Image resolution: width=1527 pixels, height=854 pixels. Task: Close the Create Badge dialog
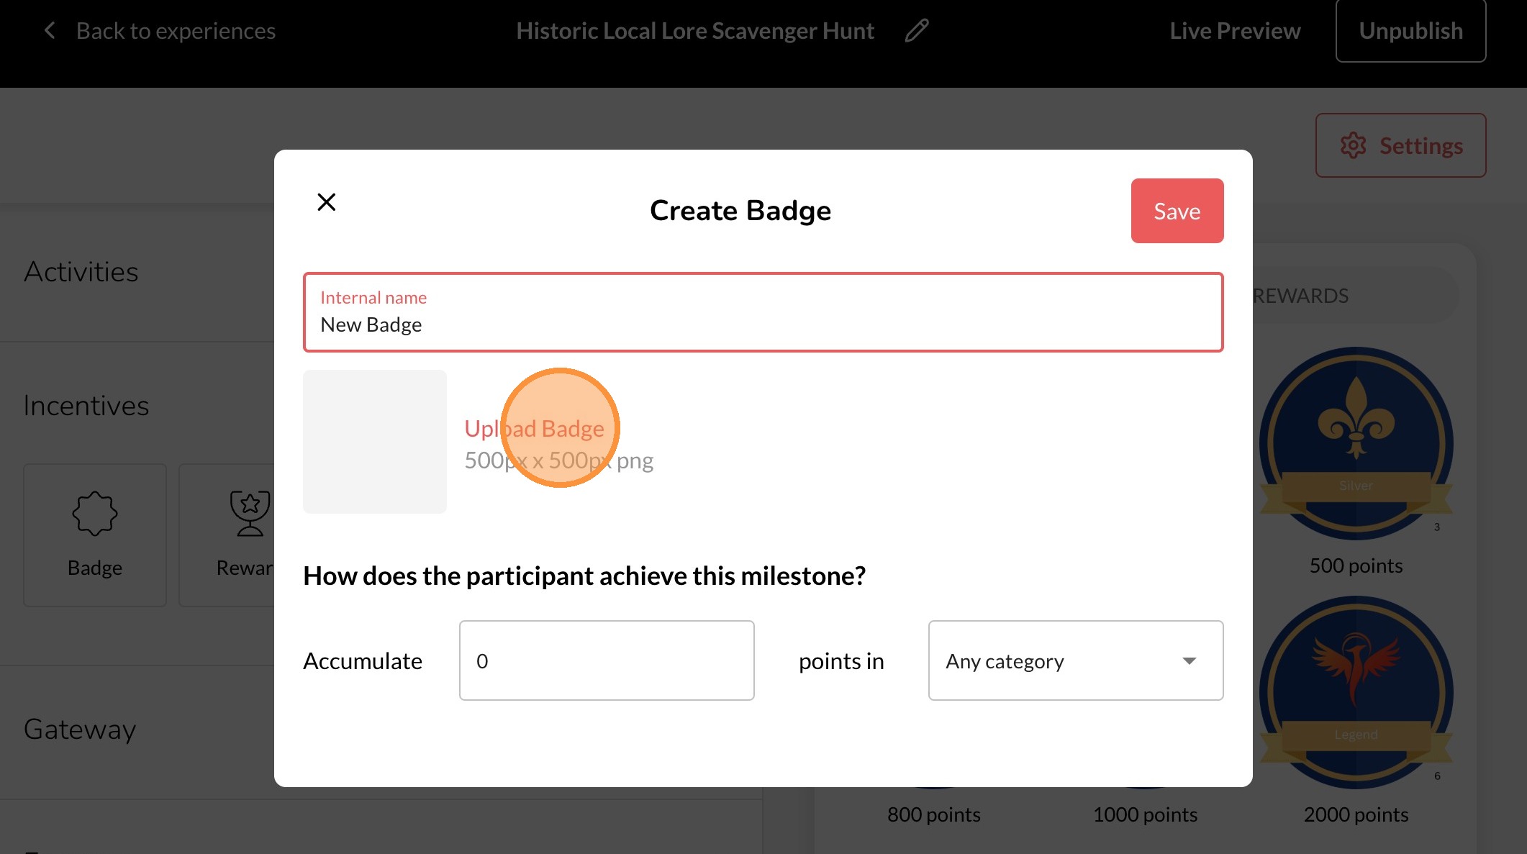[327, 202]
